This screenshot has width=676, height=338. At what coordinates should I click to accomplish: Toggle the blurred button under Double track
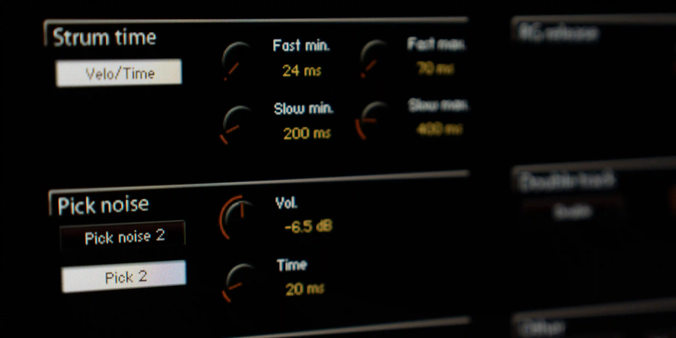pos(573,212)
